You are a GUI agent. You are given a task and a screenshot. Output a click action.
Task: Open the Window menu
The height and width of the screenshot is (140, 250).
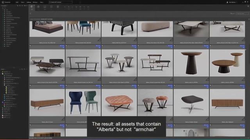click(36, 2)
